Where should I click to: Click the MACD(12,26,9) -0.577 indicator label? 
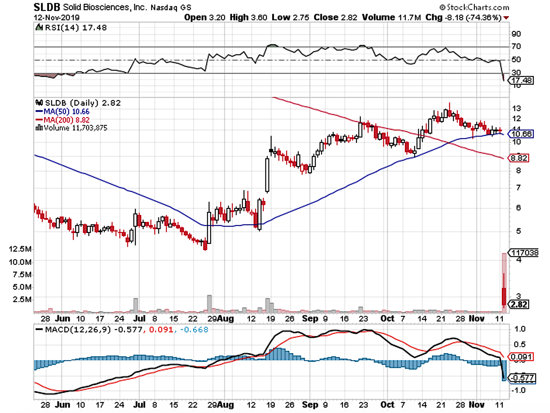point(94,330)
